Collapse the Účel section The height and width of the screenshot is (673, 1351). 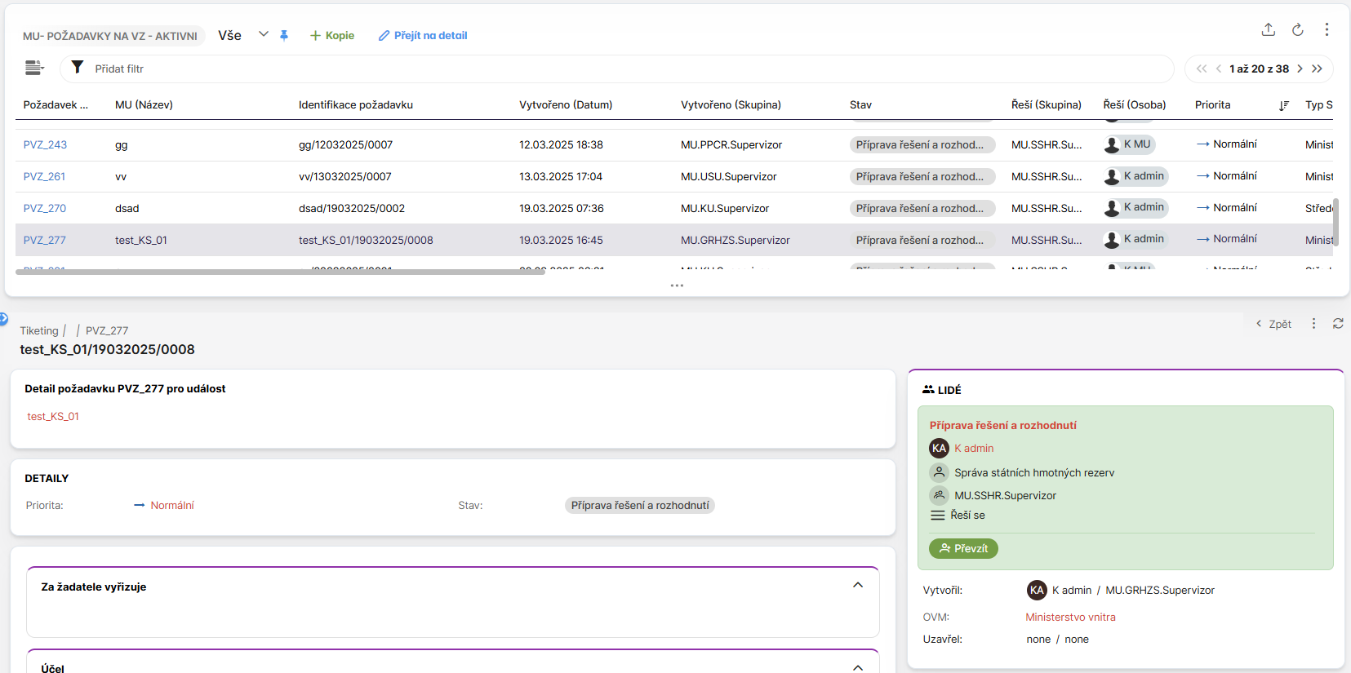pos(857,666)
